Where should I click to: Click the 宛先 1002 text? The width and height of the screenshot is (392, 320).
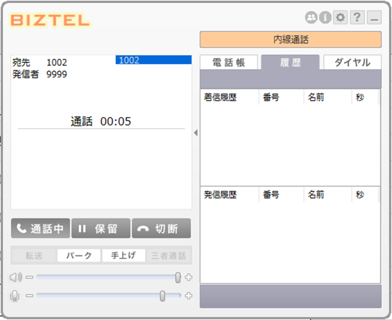[x=40, y=62]
